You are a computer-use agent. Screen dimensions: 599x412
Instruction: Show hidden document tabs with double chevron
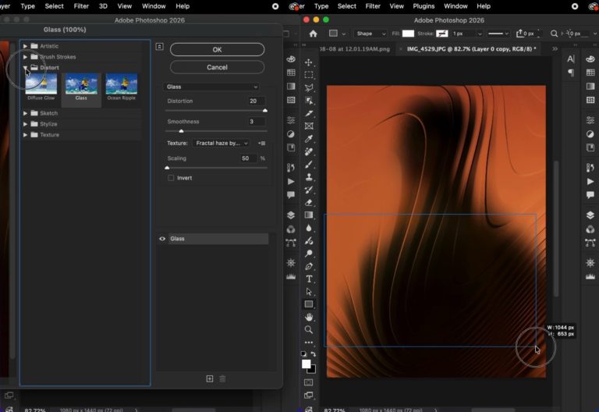[555, 49]
